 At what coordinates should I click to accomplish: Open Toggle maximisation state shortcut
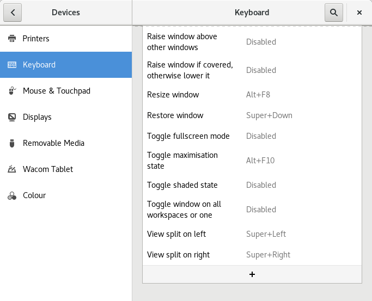(252, 161)
